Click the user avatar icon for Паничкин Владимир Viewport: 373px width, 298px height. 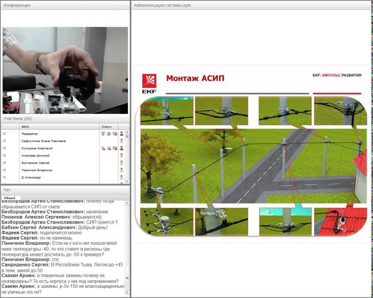pos(121,170)
